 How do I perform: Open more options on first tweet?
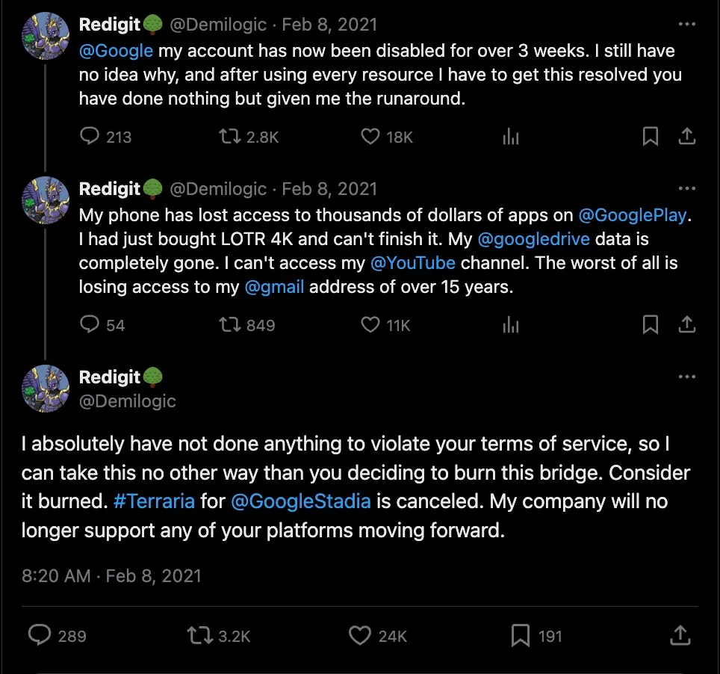686,24
